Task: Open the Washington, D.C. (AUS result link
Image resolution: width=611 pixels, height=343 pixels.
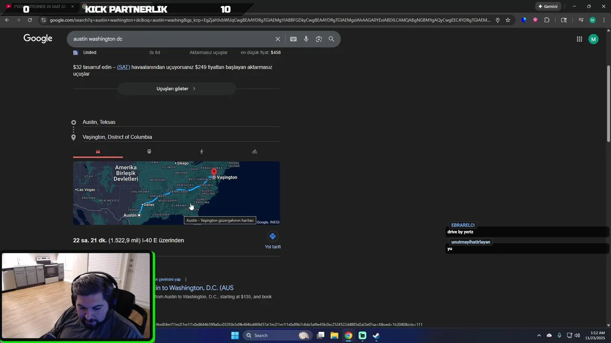Action: pos(194,288)
